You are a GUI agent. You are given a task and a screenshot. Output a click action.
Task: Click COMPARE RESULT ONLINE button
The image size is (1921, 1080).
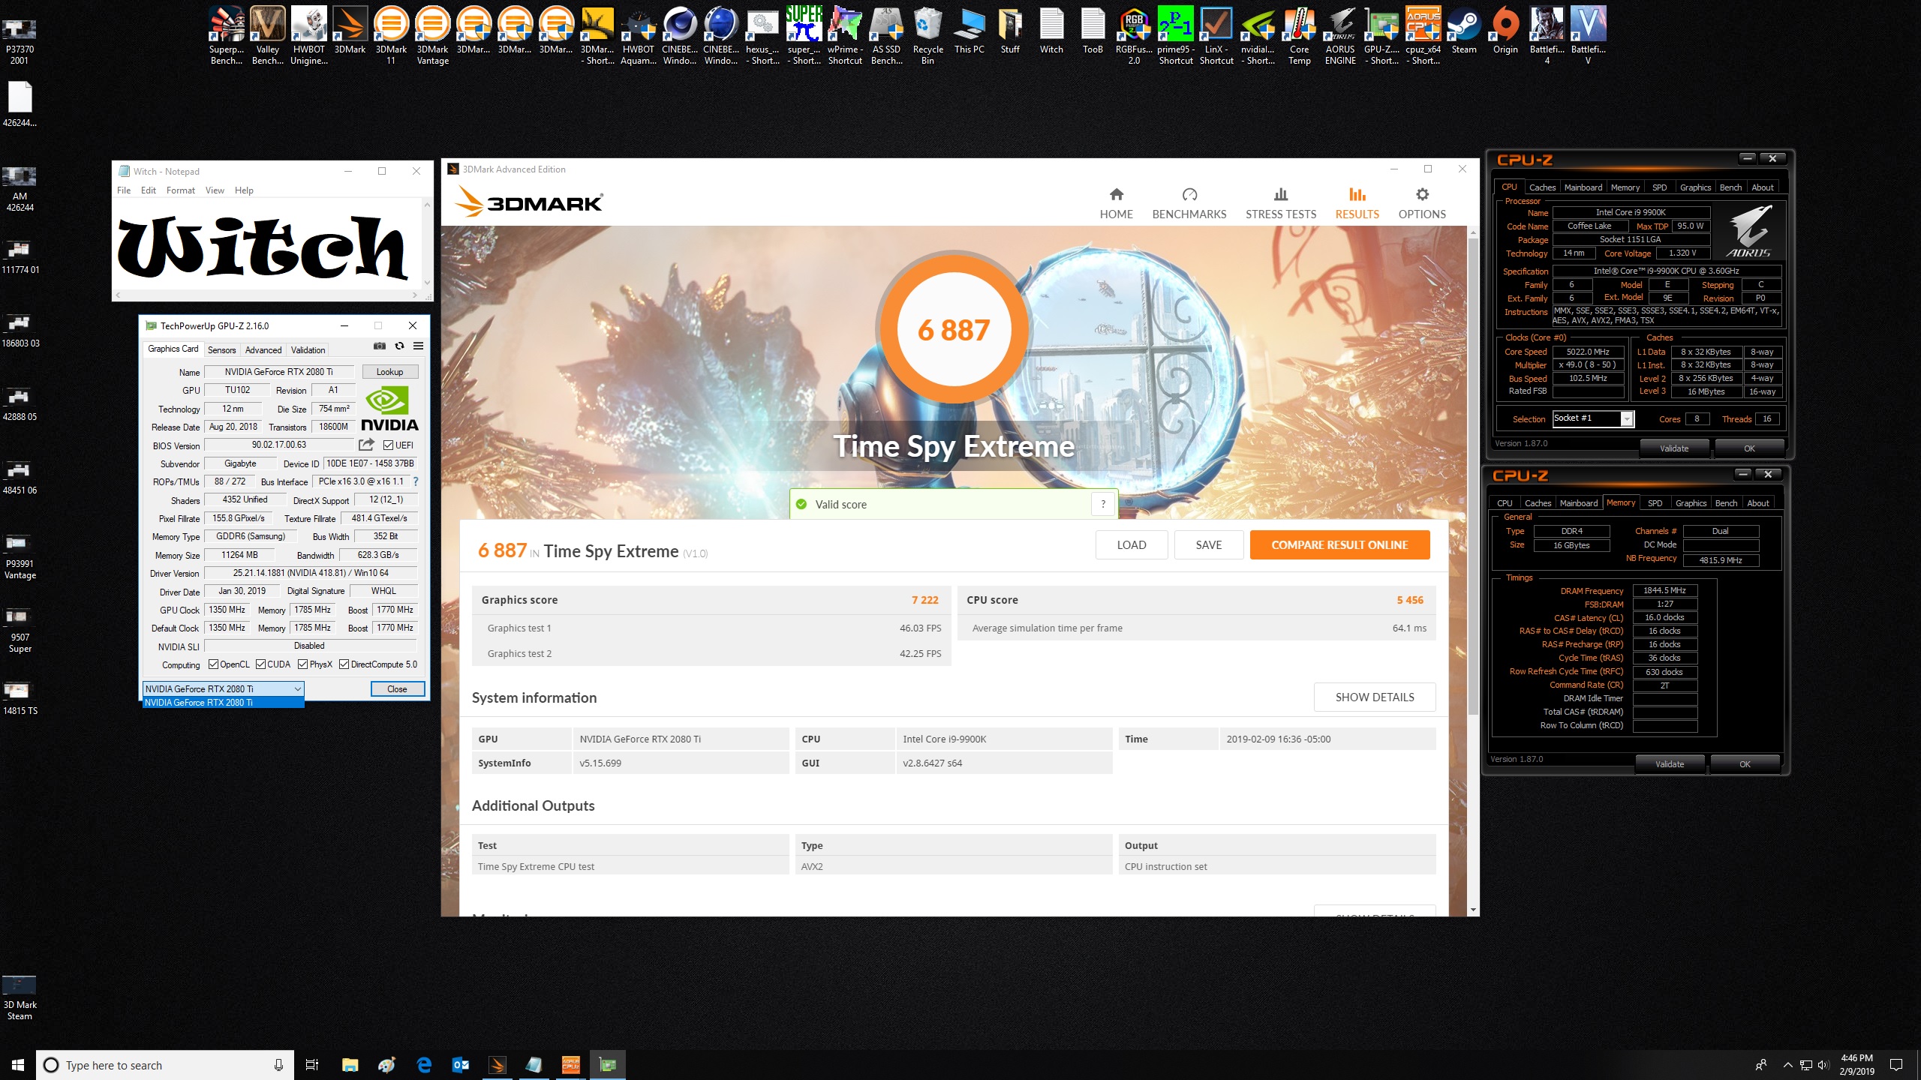(1339, 544)
